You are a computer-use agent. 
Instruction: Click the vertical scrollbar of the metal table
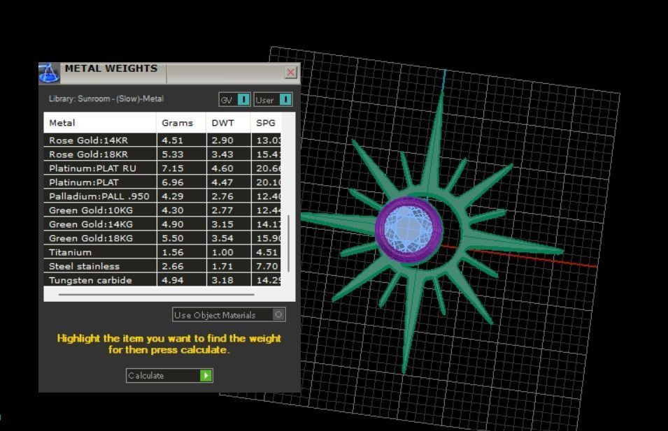point(289,243)
